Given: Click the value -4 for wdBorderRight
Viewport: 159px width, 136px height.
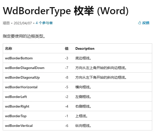Looking at the screenshot, I should click(x=66, y=106).
